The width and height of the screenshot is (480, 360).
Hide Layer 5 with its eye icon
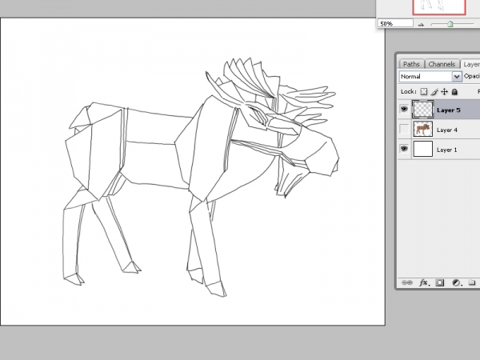(404, 109)
